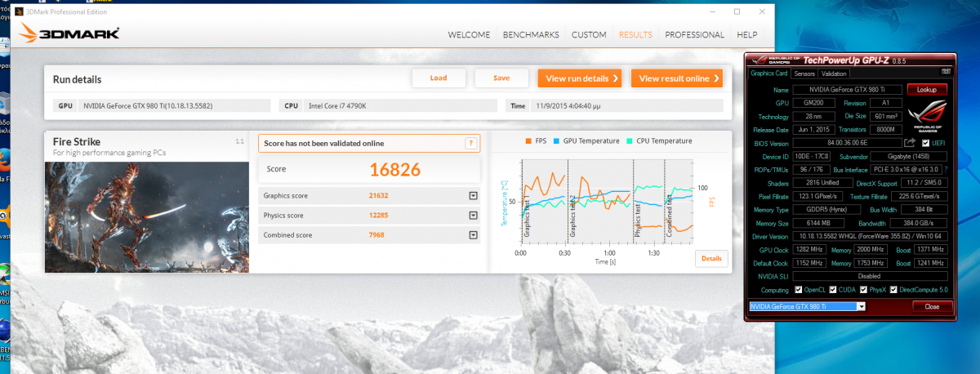Screen dimensions: 980x374
Task: Switch to the CUSTOM tab
Action: [x=589, y=35]
